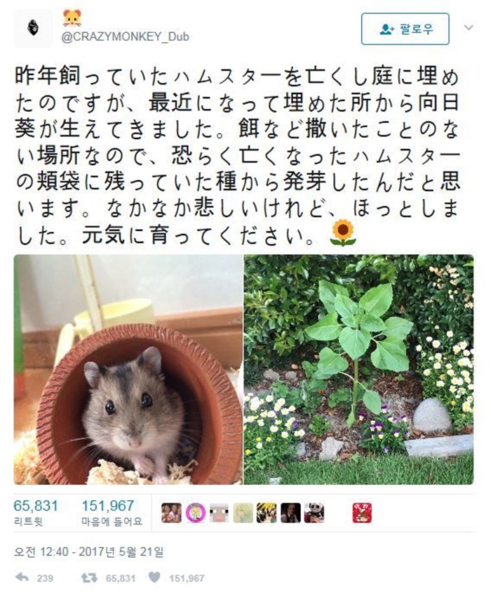This screenshot has height=600, width=491.
Task: Click the reply arrow icon
Action: pos(22,577)
